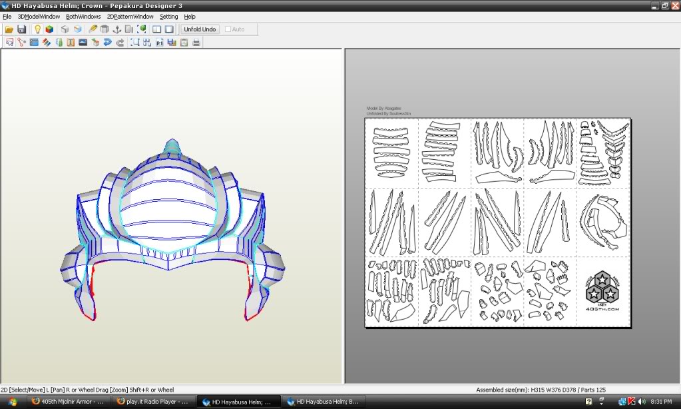Click the Unfold Undo button
The width and height of the screenshot is (681, 409).
coord(200,29)
